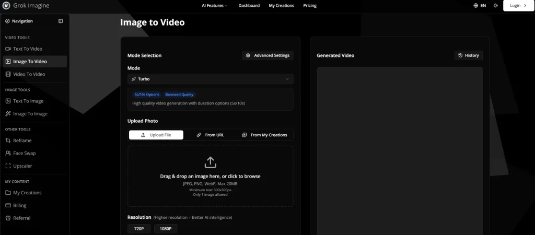Open Advanced Settings
This screenshot has width=535, height=235.
point(268,55)
